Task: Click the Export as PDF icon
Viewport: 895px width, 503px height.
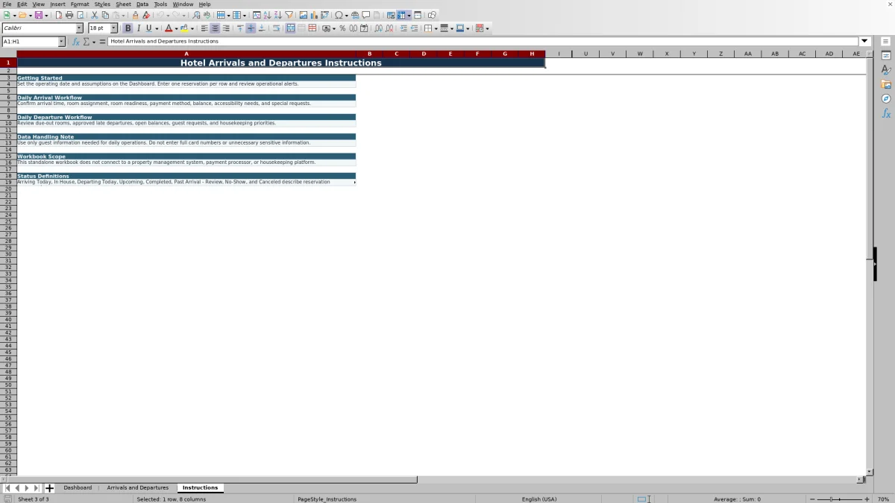Action: pos(59,15)
